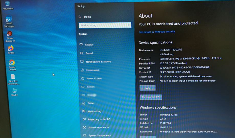Image resolution: width=235 pixels, height=138 pixels.
Task: Click the search magnifier icon in settings box
Action: coord(129,25)
